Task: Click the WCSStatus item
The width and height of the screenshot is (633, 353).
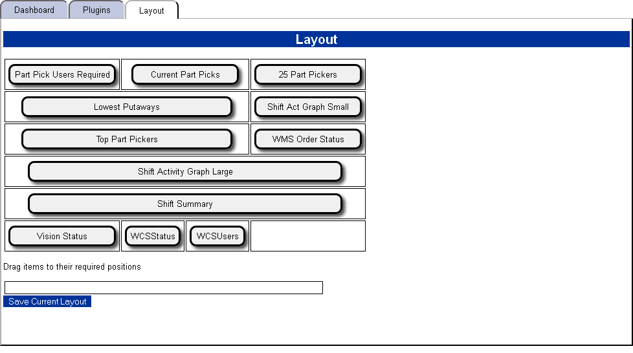Action: click(x=153, y=236)
